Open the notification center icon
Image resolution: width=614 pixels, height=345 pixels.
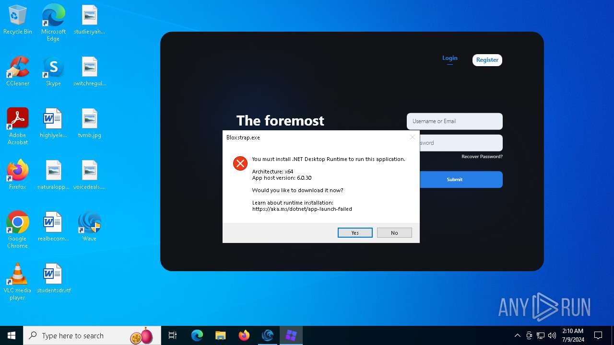tap(598, 335)
